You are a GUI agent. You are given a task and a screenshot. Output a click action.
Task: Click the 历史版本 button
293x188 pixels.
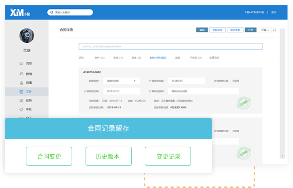pyautogui.click(x=108, y=156)
